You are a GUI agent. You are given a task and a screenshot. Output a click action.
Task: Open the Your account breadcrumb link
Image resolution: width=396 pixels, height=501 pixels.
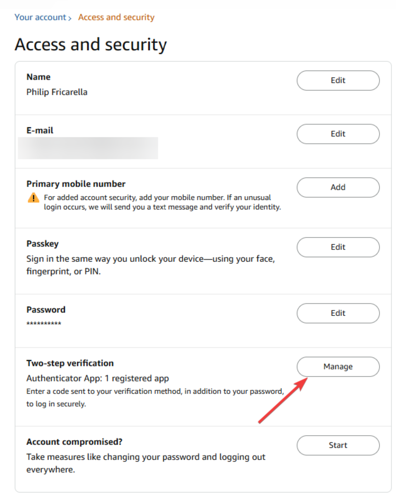click(x=40, y=17)
